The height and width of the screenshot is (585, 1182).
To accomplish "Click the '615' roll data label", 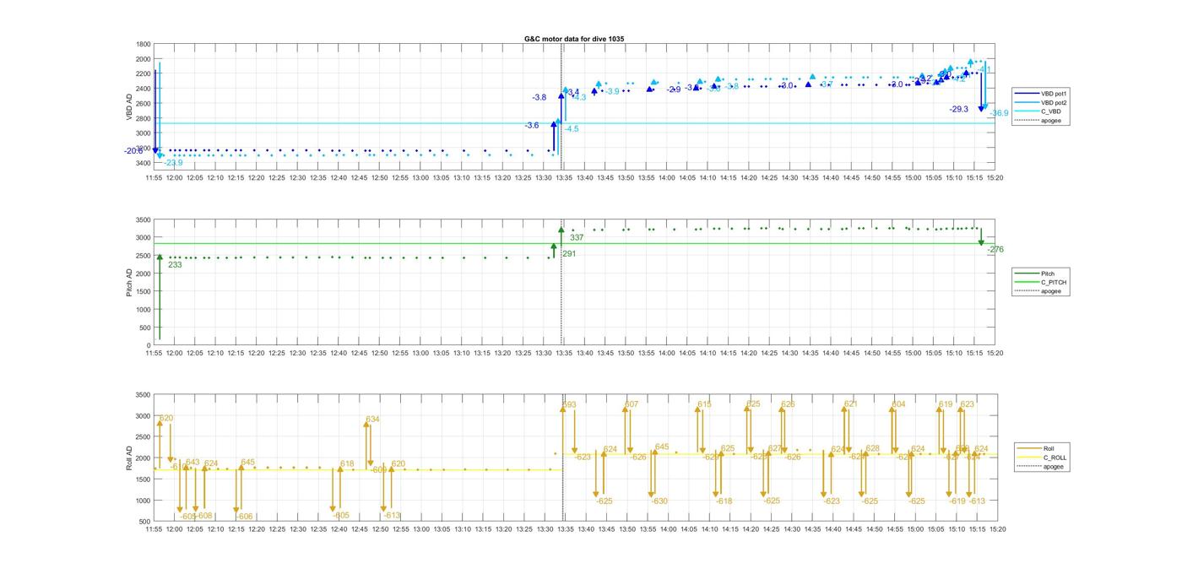I will (x=704, y=405).
